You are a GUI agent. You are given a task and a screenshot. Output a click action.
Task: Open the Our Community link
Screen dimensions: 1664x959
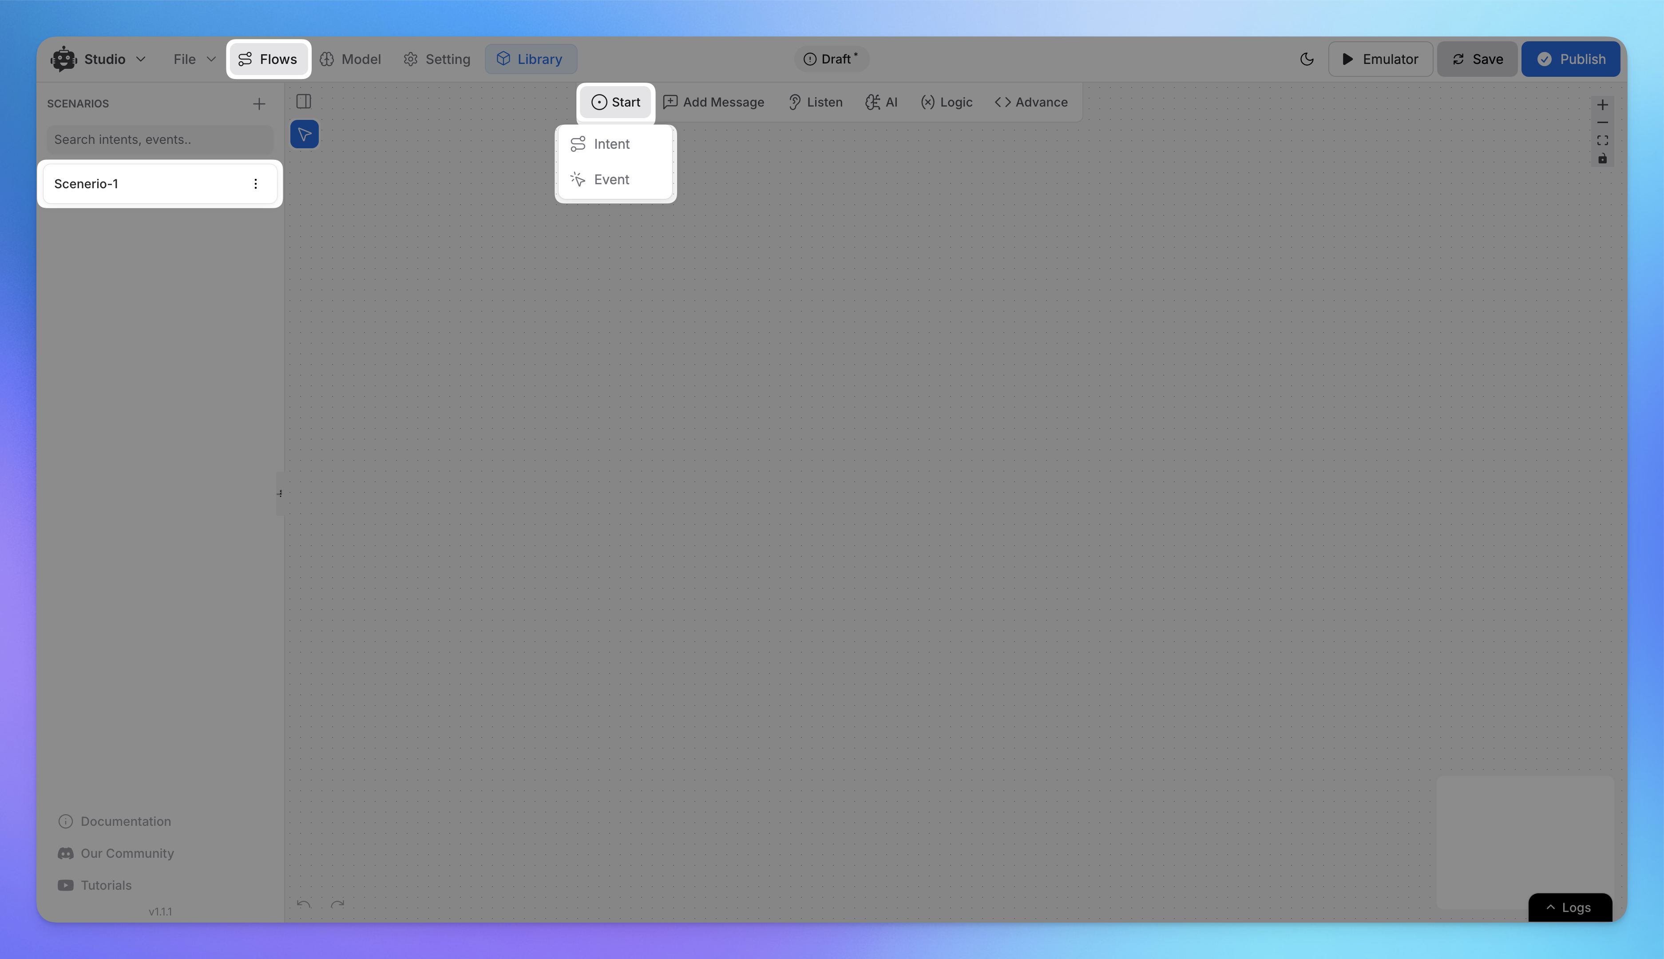click(x=116, y=853)
